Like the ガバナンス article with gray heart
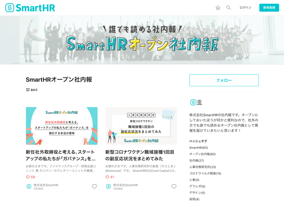The image size is (284, 201). point(94,186)
